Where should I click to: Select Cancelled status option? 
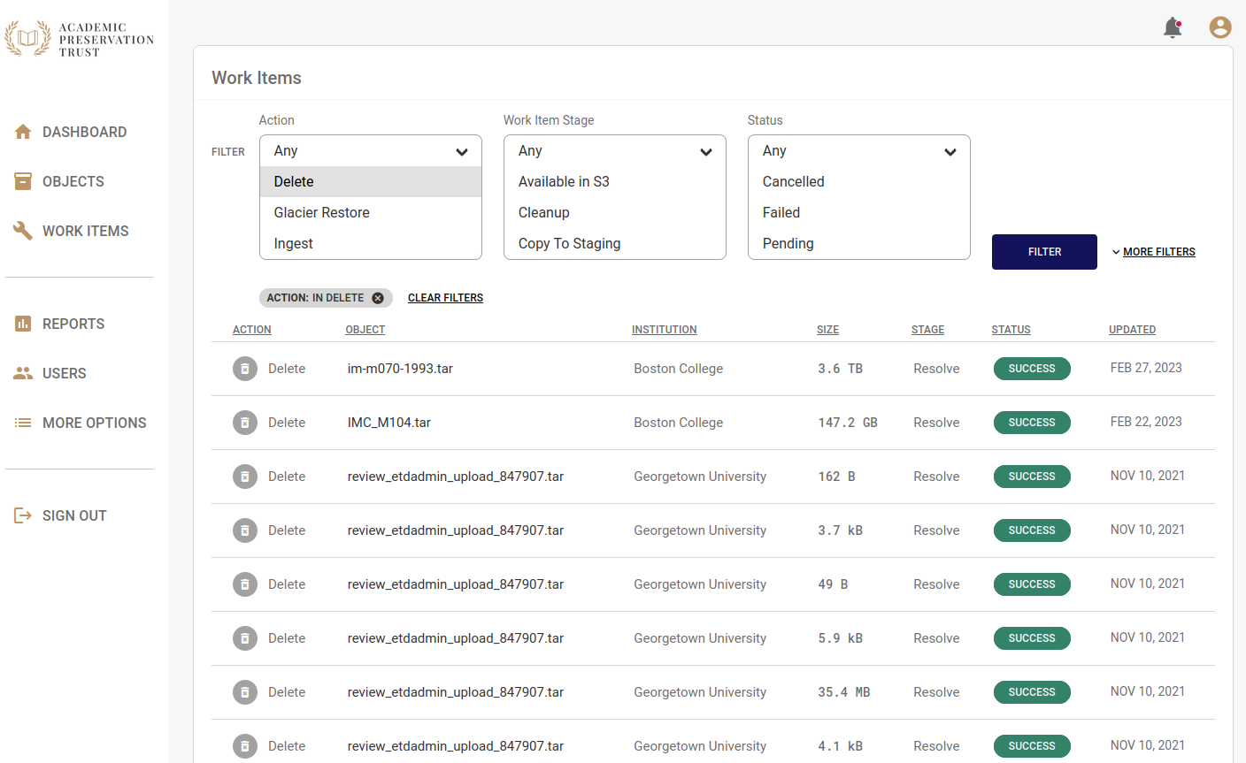(859, 181)
